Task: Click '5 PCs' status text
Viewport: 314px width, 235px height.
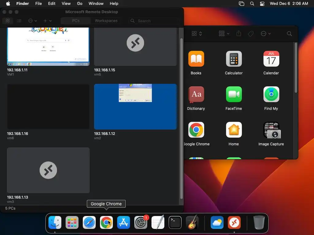Action: pyautogui.click(x=10, y=208)
